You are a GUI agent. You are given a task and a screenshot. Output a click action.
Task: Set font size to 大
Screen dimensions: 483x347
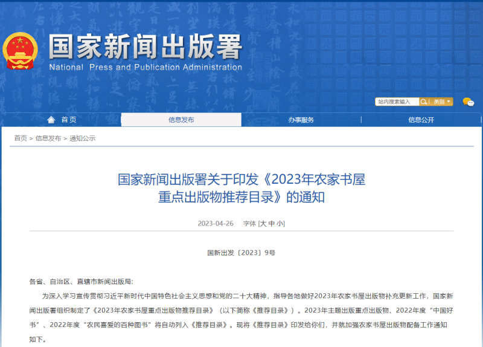click(x=263, y=224)
